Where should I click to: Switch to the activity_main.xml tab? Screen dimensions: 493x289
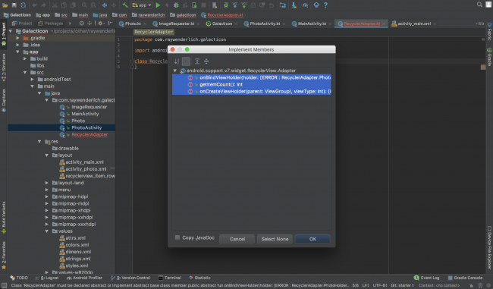coord(414,24)
